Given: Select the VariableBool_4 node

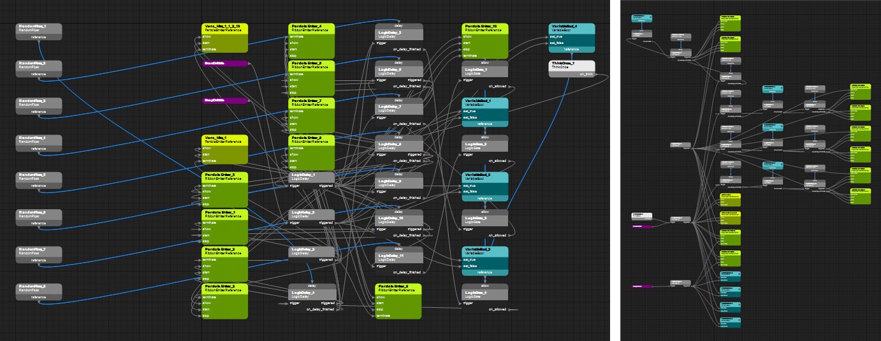Looking at the screenshot, I should click(x=572, y=38).
